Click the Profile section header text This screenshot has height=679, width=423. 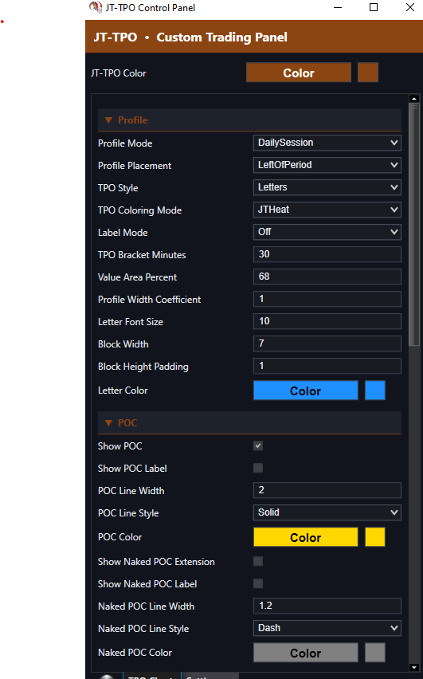coord(132,120)
